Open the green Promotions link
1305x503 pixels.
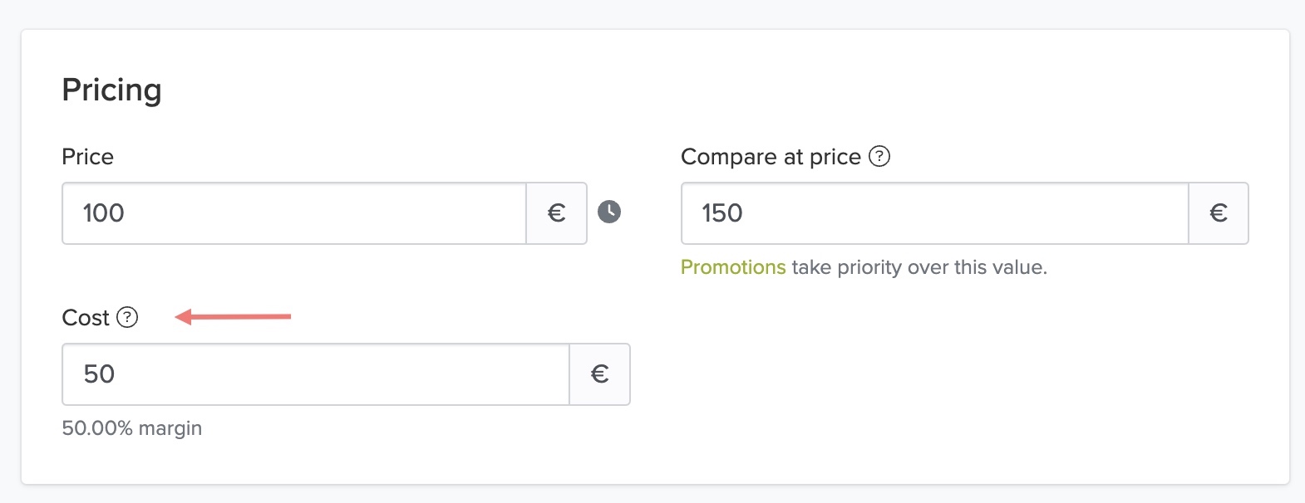(x=732, y=267)
